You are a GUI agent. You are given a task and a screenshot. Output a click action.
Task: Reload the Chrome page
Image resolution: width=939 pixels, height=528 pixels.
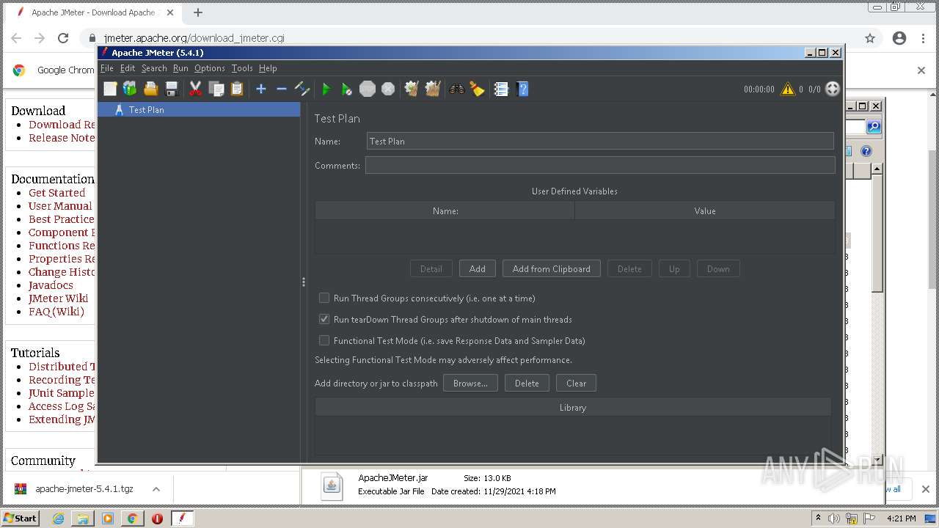point(63,38)
